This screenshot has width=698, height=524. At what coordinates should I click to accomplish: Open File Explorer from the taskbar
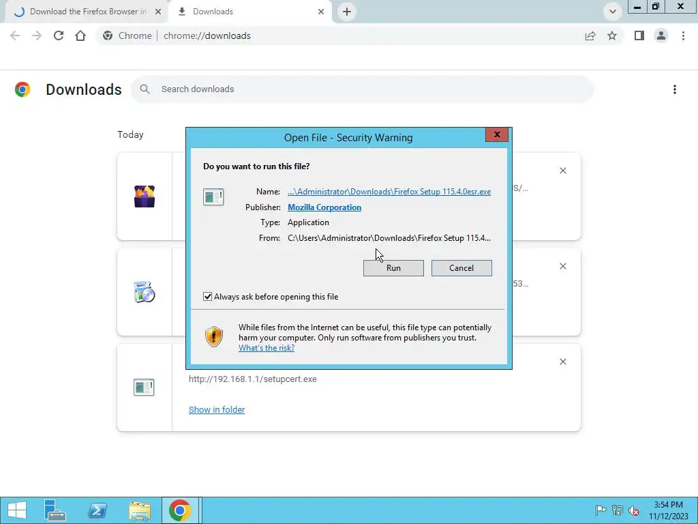pos(139,510)
